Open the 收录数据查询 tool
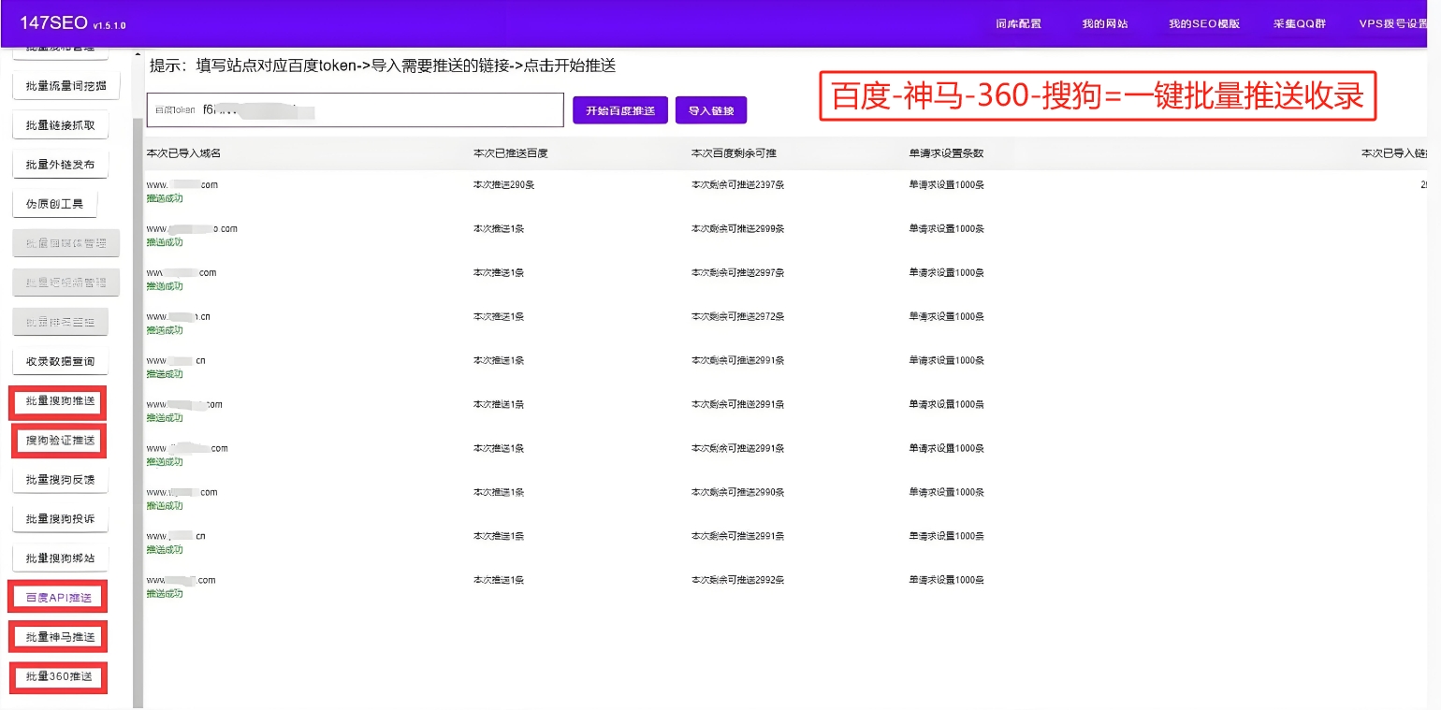This screenshot has height=710, width=1441. 58,360
